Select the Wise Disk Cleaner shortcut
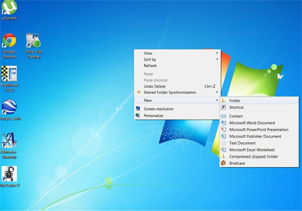The height and width of the screenshot is (211, 302). (x=33, y=42)
